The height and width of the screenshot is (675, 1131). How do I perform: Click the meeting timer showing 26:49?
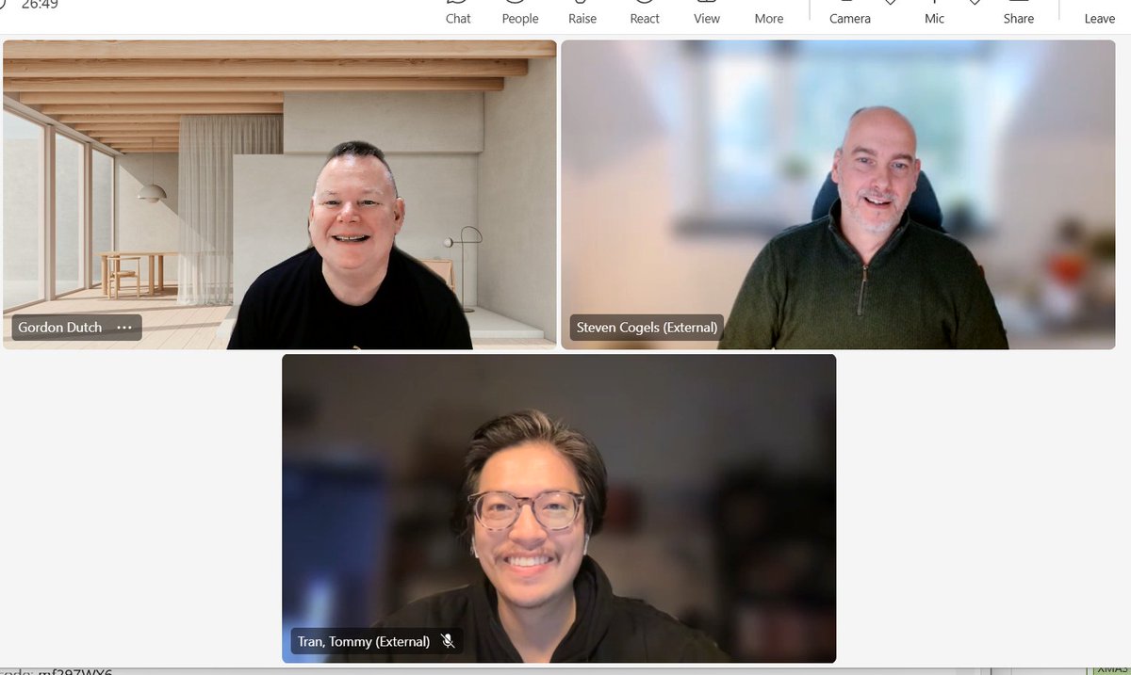(x=40, y=5)
